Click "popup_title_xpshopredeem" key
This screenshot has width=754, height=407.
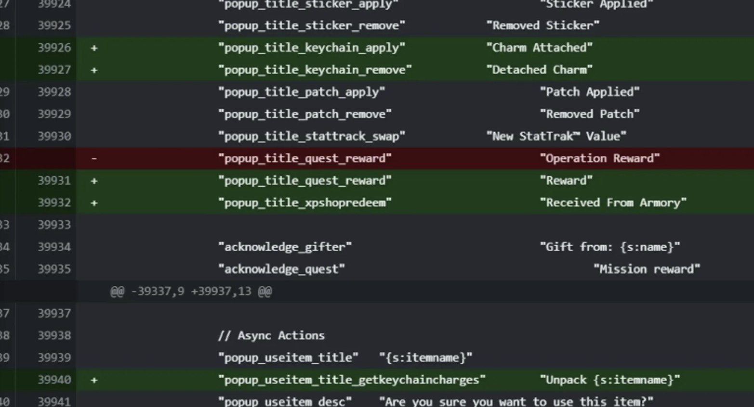[x=305, y=203]
